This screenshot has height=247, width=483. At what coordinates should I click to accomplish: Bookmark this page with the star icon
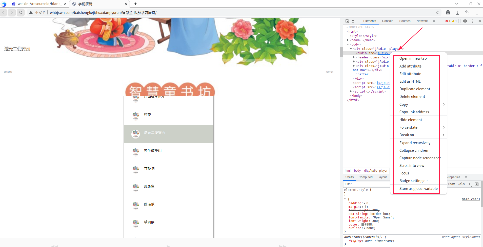(x=438, y=12)
